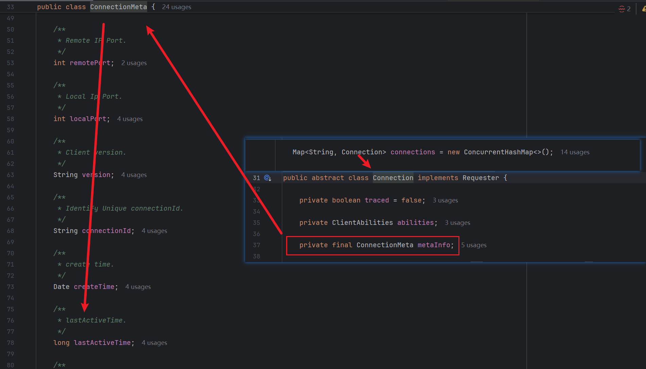646x369 pixels.
Task: Click the yellow warning triangle icon
Action: pyautogui.click(x=644, y=9)
